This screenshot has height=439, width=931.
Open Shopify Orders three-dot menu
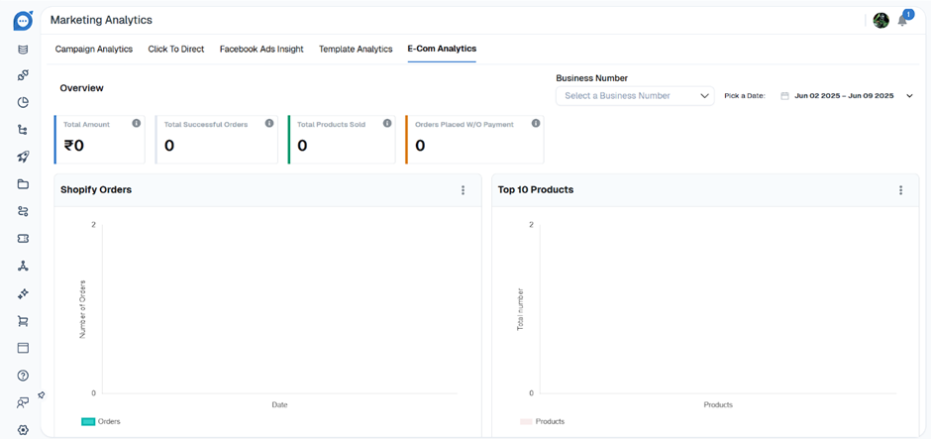point(463,190)
